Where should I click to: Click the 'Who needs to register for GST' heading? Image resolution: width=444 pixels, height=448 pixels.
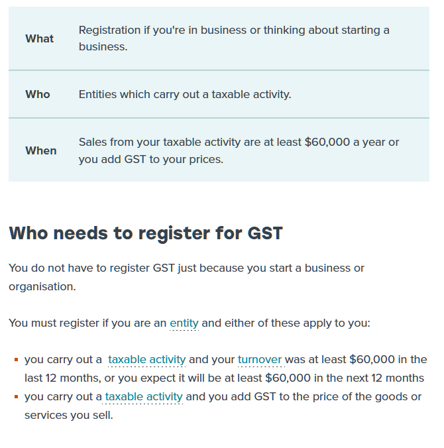click(x=146, y=233)
